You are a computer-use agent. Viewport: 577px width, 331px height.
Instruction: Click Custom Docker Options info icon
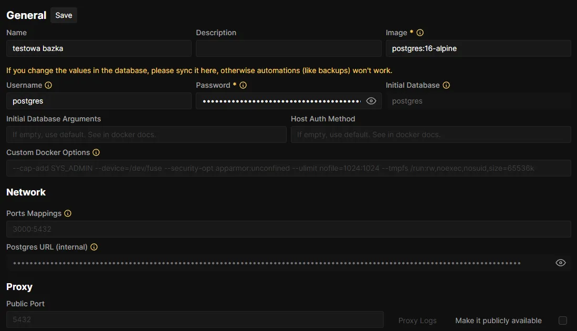click(x=96, y=152)
